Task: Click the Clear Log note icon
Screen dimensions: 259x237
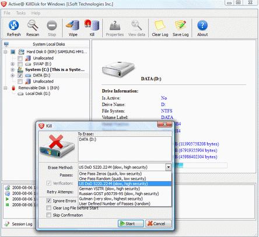Action: (x=160, y=26)
